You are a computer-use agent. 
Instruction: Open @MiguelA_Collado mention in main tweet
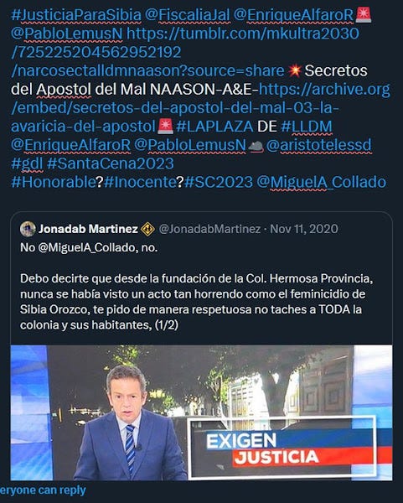[x=322, y=182]
